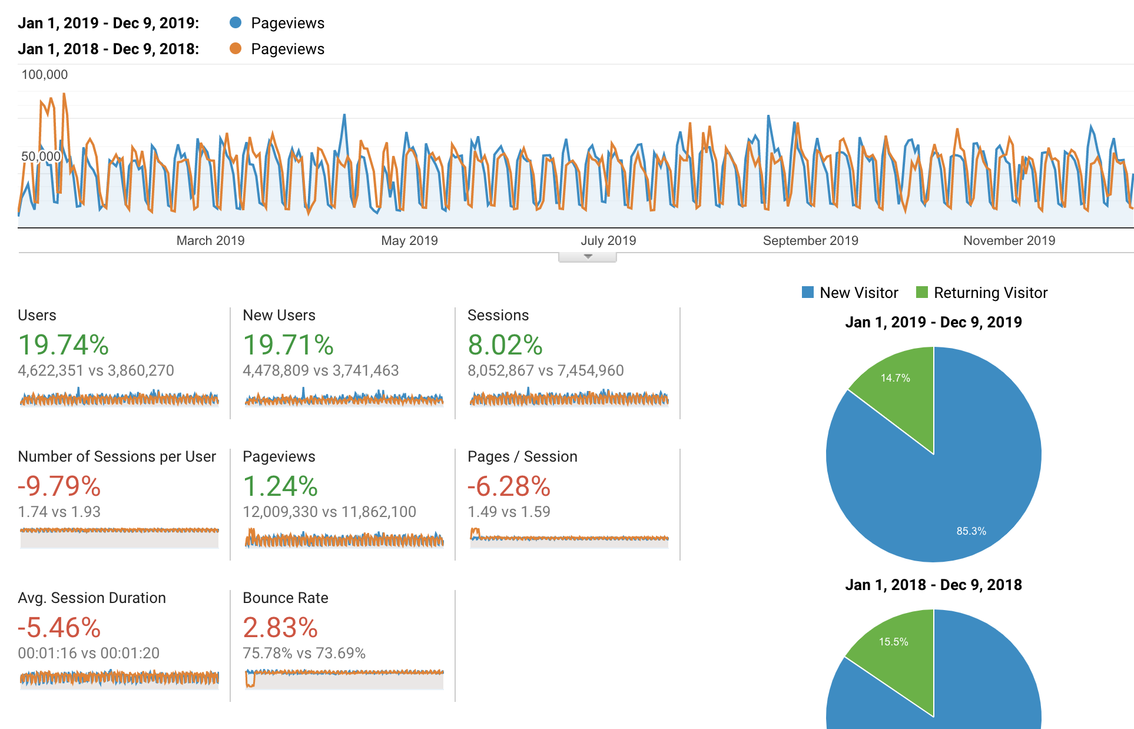Click the Pages / Session sparkline
Image resolution: width=1134 pixels, height=729 pixels.
[x=569, y=538]
